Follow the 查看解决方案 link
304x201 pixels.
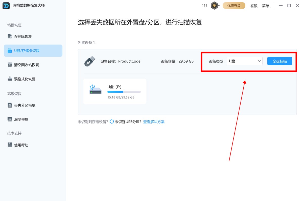pos(154,122)
